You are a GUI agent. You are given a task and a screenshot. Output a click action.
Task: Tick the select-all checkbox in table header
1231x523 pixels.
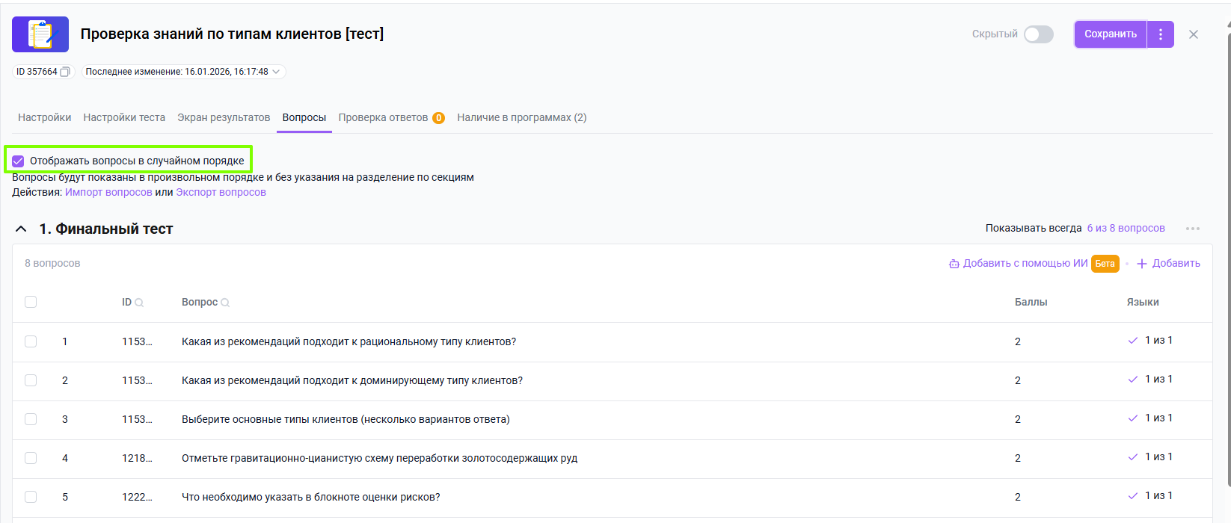pos(31,302)
